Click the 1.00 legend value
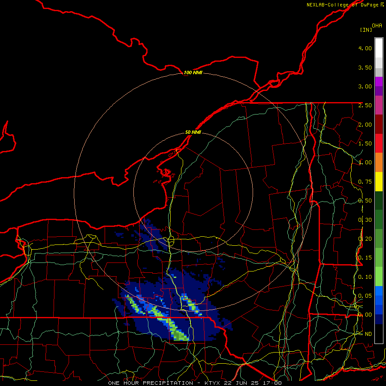The height and width of the screenshot is (386, 386). tap(365, 163)
